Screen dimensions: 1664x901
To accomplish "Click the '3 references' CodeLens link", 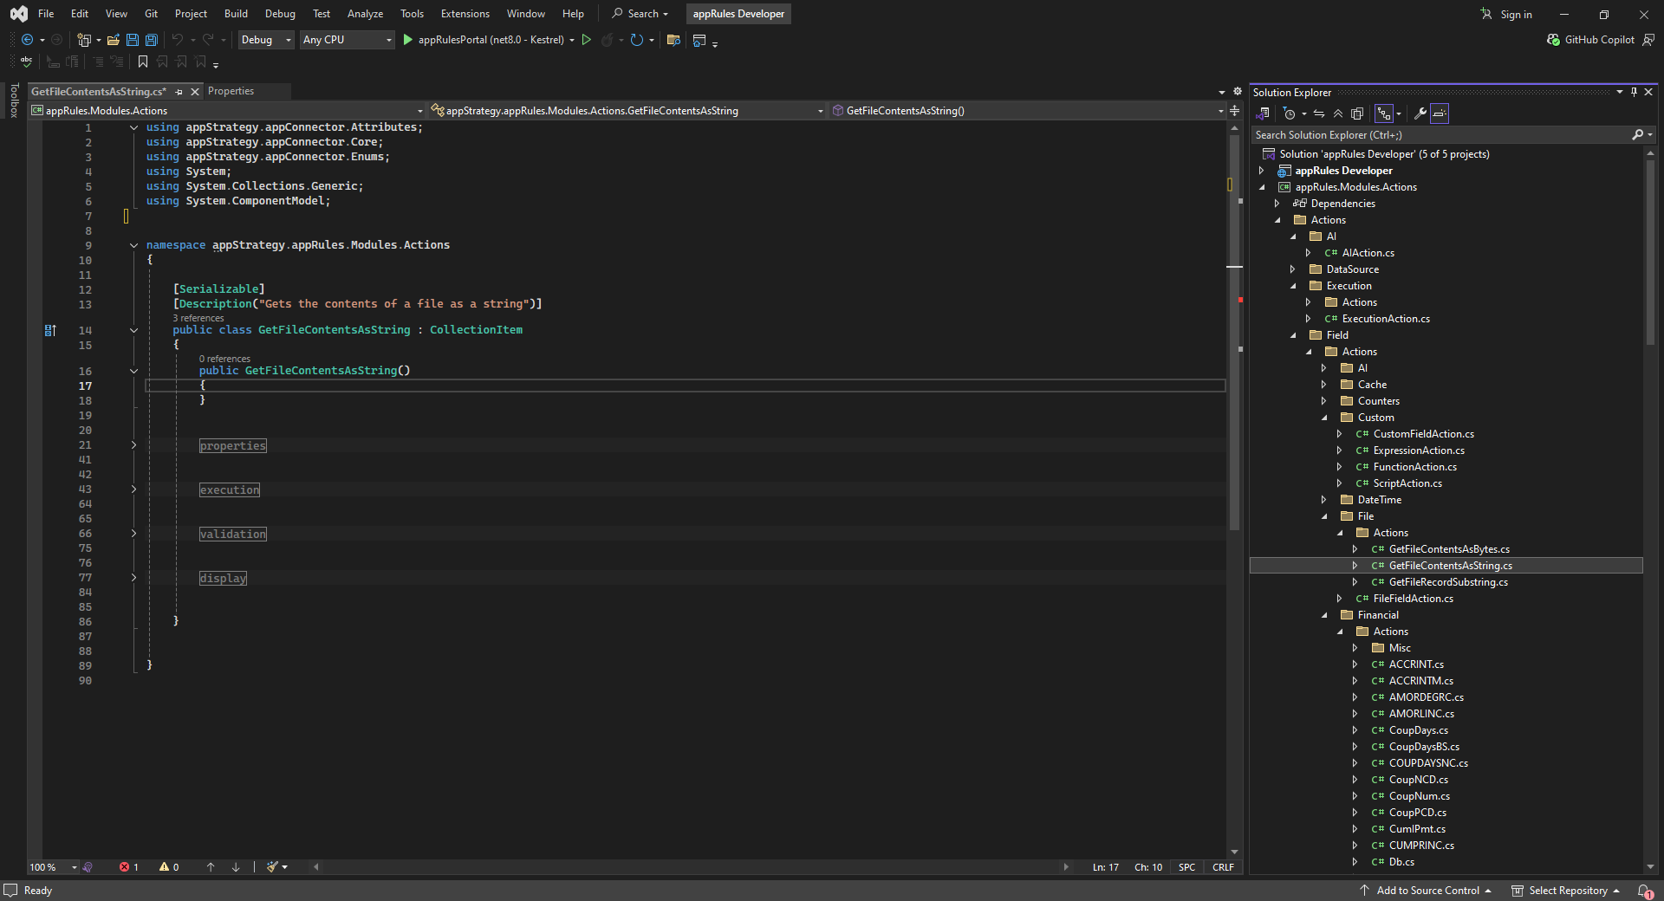I will 198,319.
